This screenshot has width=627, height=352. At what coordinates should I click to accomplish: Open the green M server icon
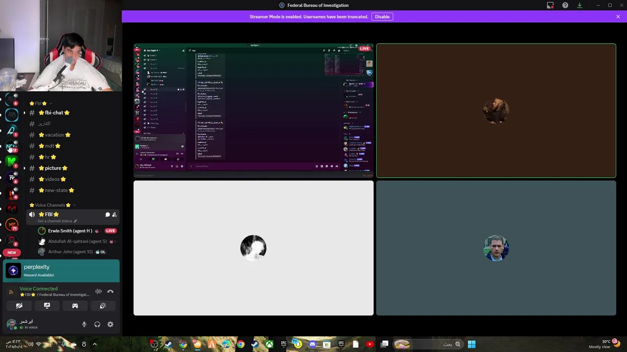pos(12,161)
